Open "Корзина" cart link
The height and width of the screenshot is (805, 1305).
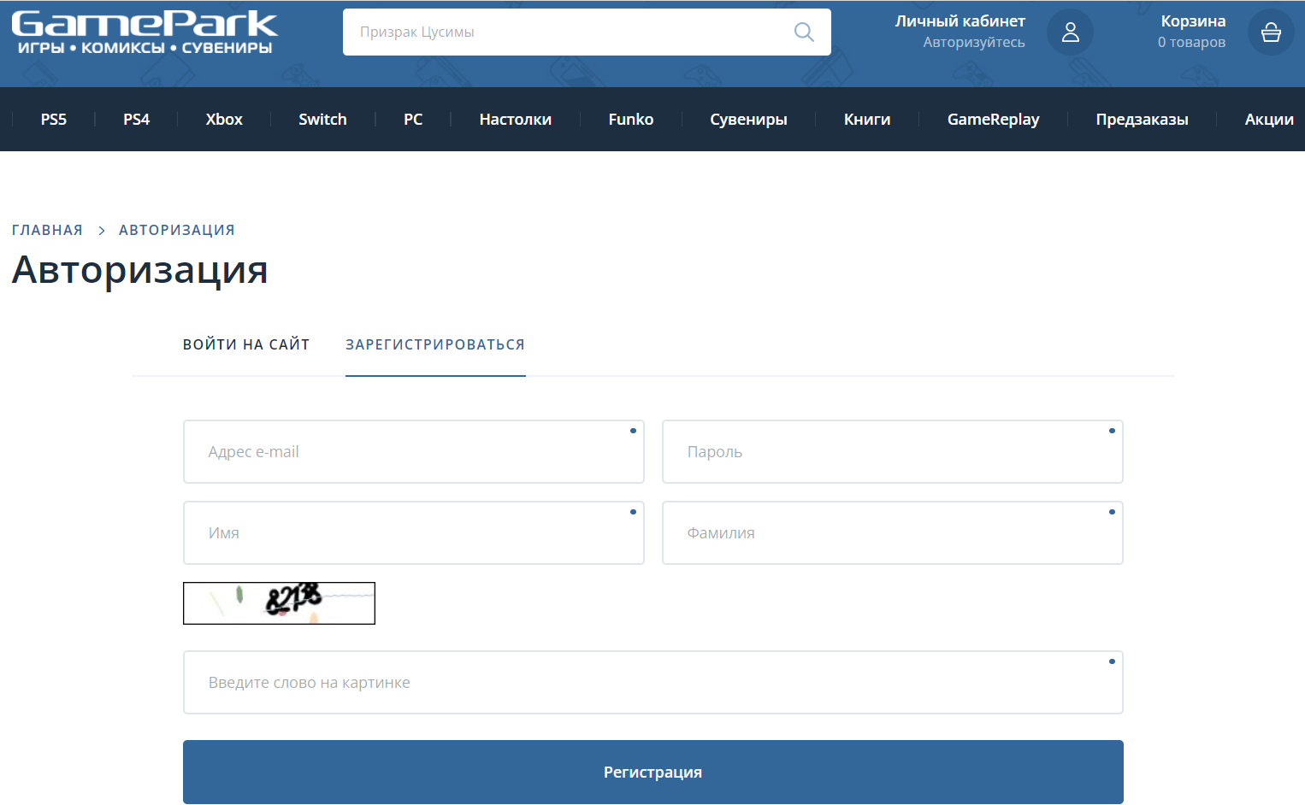(1193, 21)
